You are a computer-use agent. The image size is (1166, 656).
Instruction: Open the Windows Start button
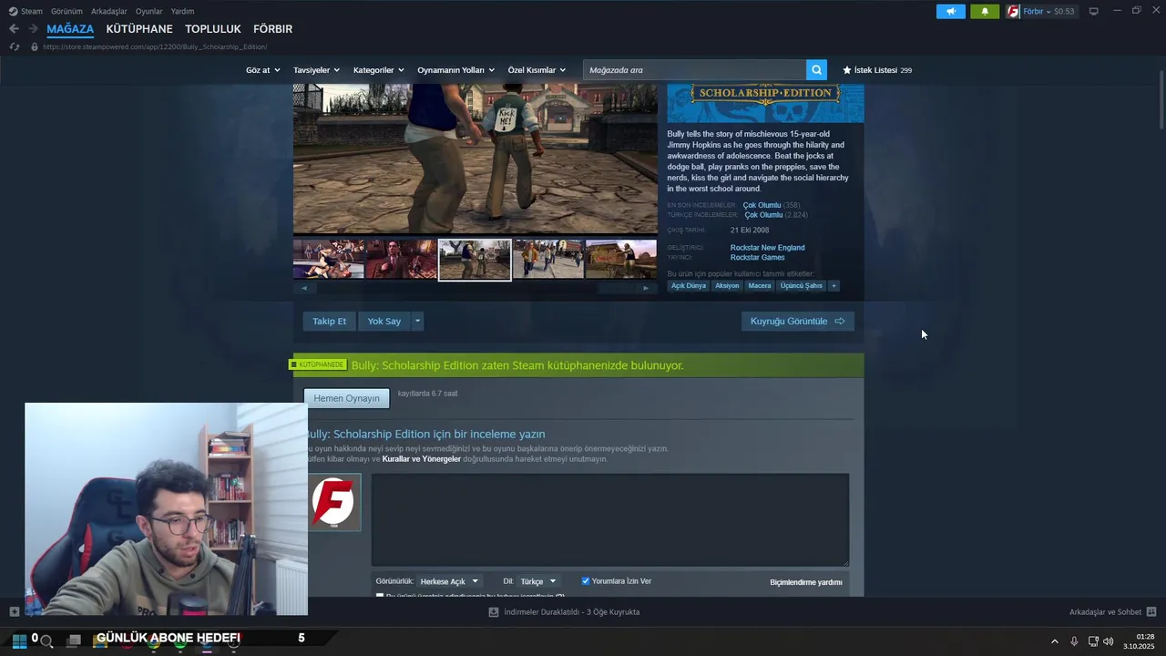click(x=19, y=641)
